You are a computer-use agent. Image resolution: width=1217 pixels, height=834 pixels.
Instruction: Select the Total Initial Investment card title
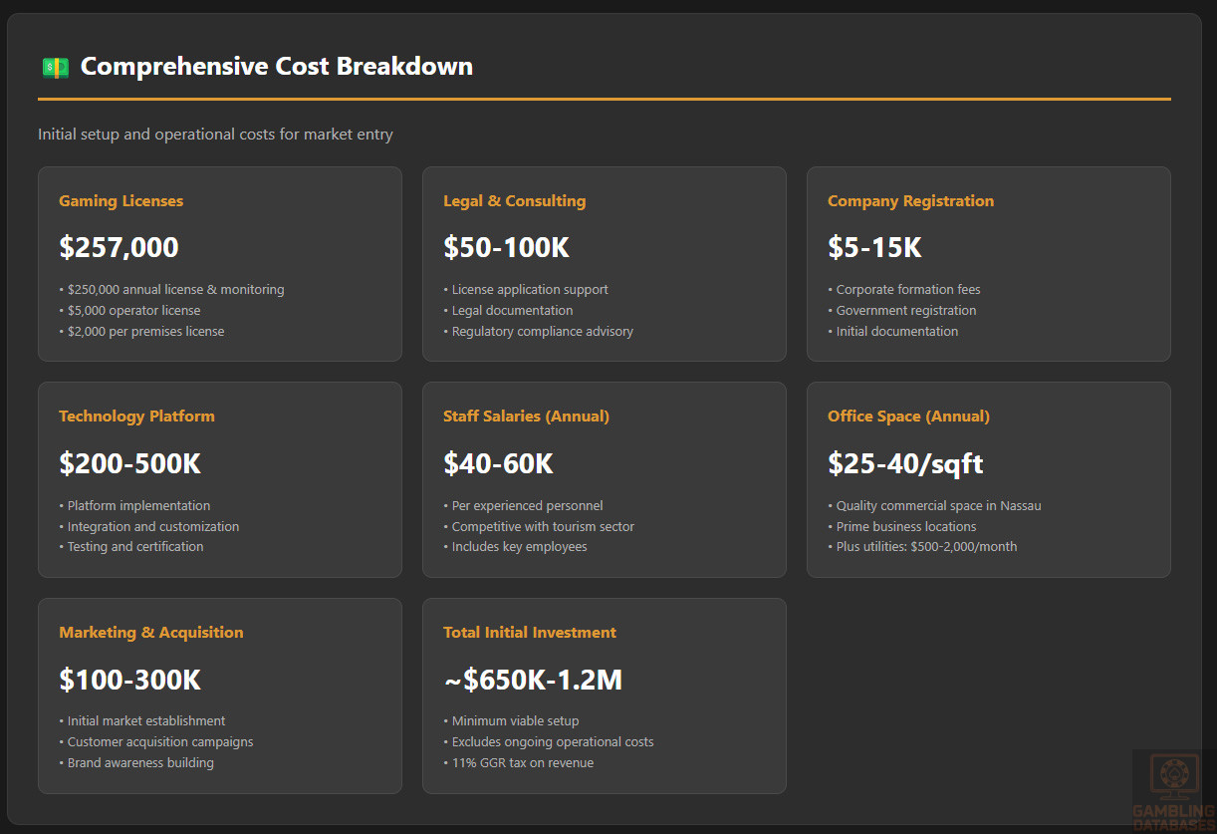(529, 633)
